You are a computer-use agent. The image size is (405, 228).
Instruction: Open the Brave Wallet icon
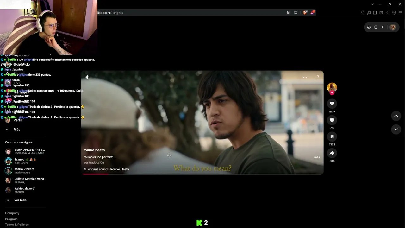pyautogui.click(x=381, y=13)
